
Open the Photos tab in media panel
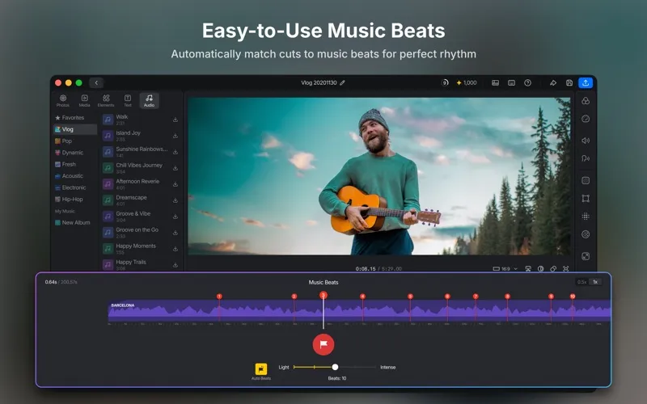[x=63, y=100]
